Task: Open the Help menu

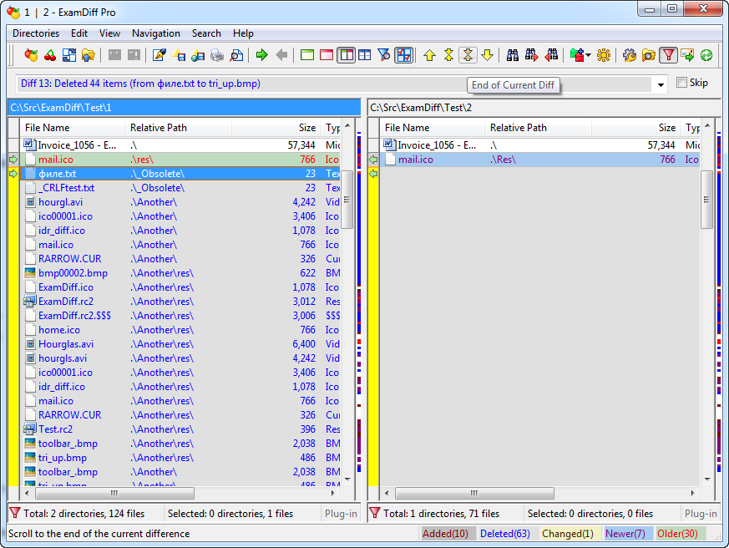Action: pos(243,33)
